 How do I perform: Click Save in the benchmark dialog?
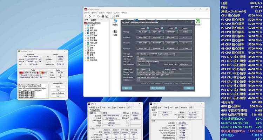click(x=127, y=88)
